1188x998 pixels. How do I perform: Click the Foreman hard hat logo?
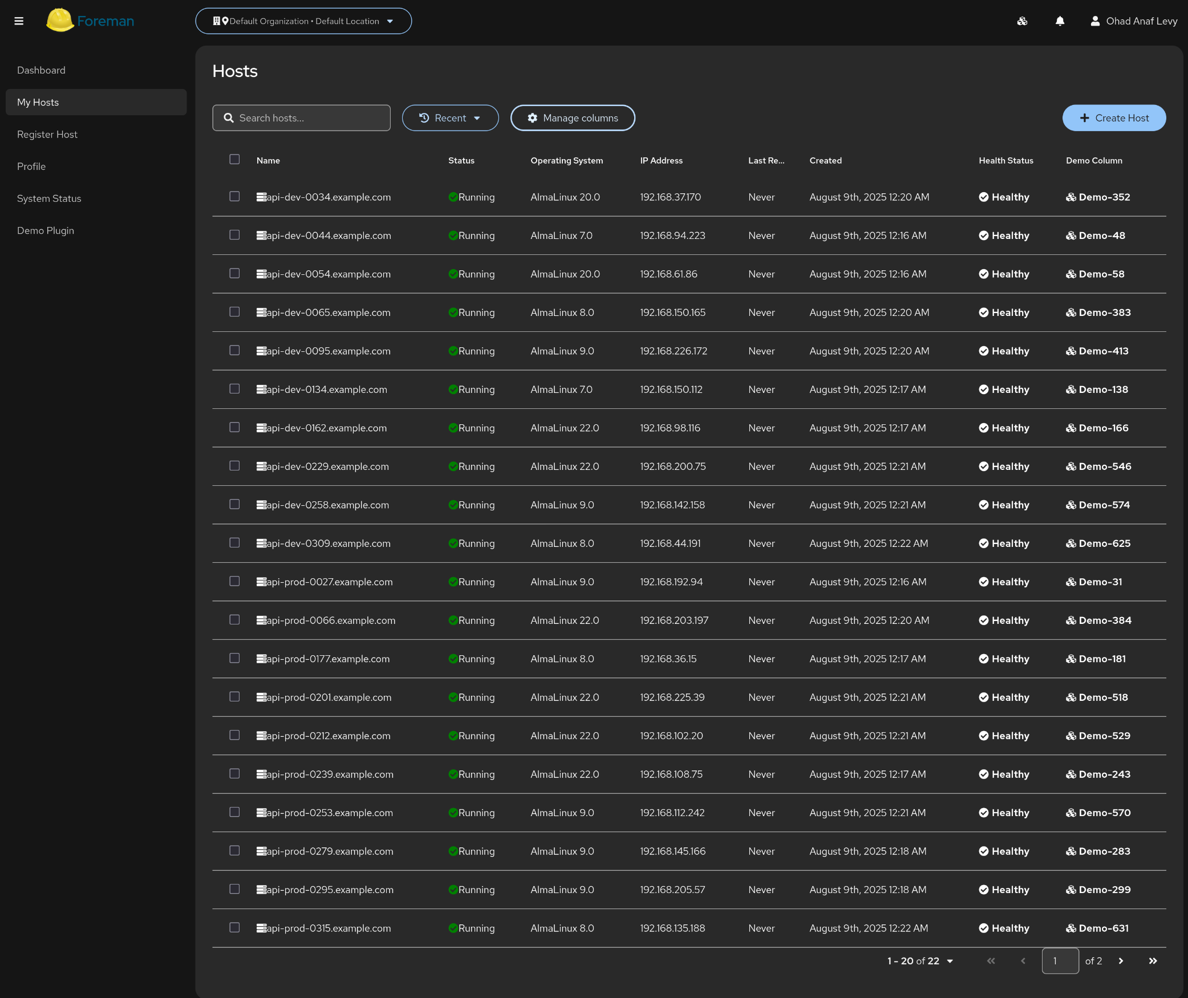tap(60, 21)
